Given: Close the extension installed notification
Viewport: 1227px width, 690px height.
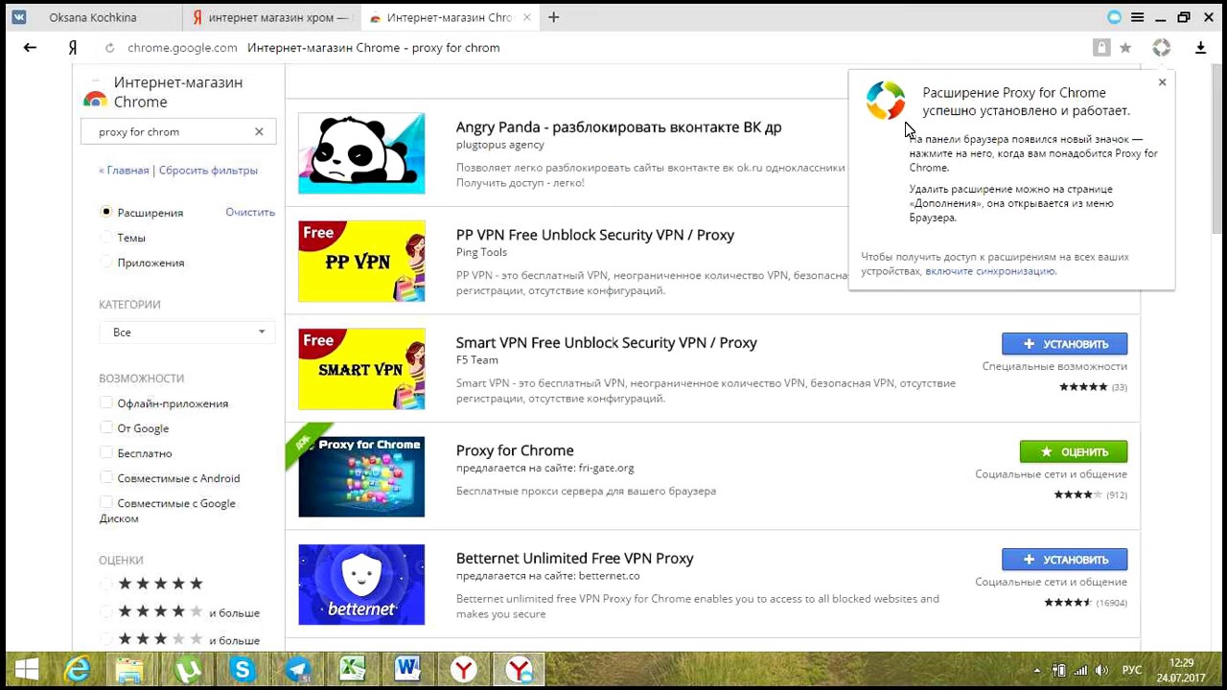Looking at the screenshot, I should pyautogui.click(x=1162, y=82).
